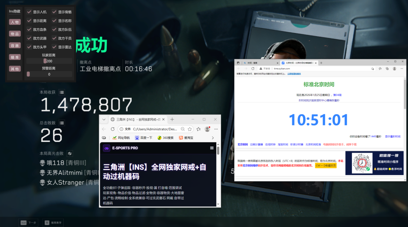Expand the browser tab list chevron
408x227 pixels.
[104, 119]
